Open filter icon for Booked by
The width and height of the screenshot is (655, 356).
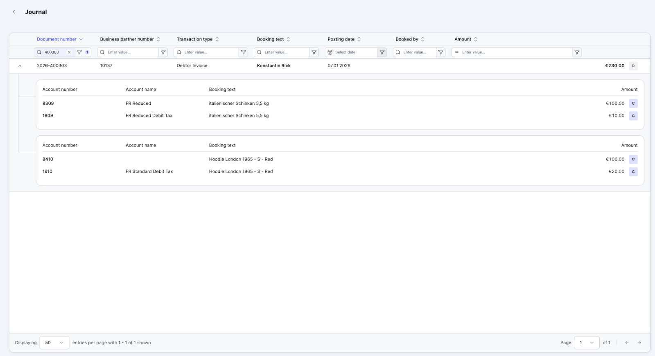pyautogui.click(x=440, y=52)
